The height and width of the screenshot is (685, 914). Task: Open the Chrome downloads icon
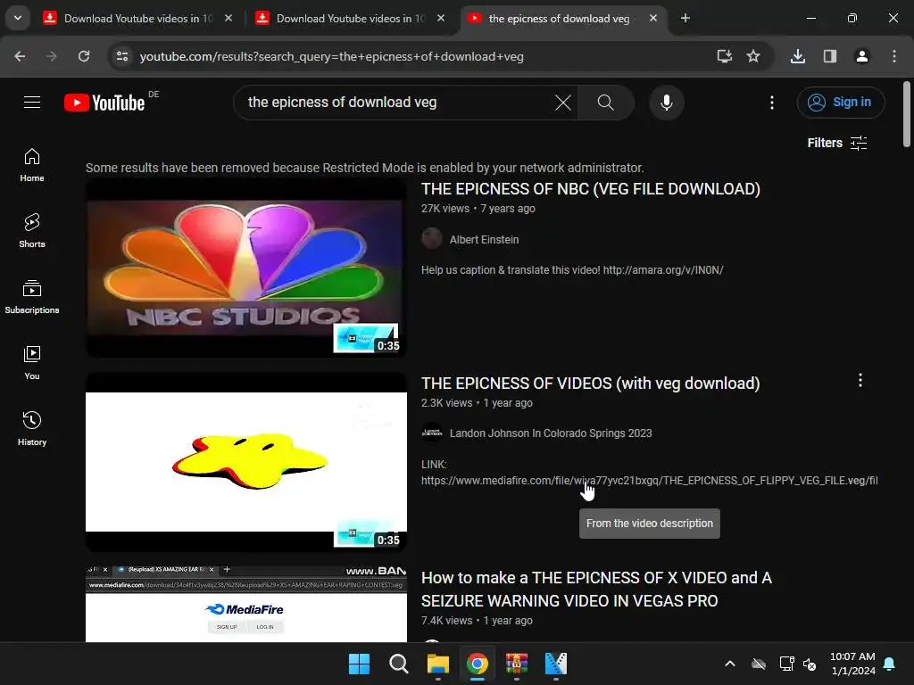pyautogui.click(x=797, y=56)
